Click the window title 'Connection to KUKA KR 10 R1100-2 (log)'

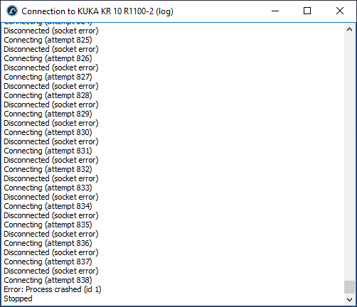(97, 11)
